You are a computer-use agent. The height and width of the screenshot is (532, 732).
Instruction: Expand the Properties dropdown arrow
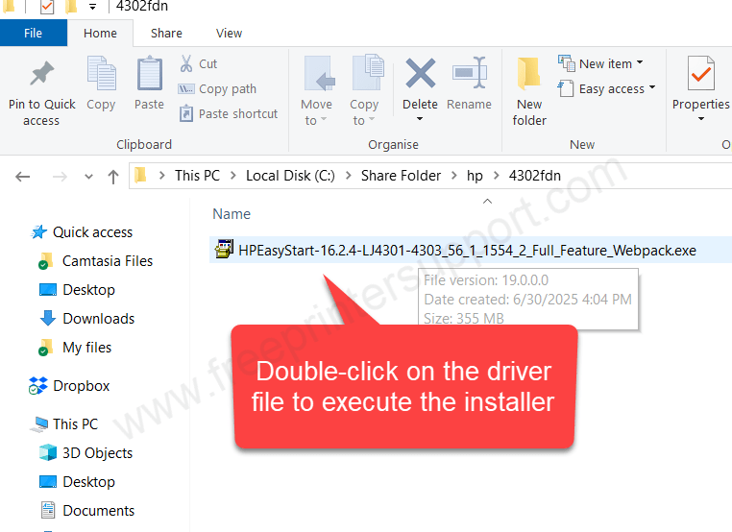click(x=700, y=119)
